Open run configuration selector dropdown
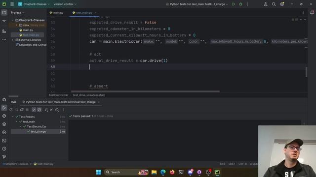The width and height of the screenshot is (316, 177). click(197, 4)
